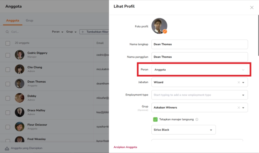
Task: Click the Arsipkan Anggota link
Action: [125, 147]
